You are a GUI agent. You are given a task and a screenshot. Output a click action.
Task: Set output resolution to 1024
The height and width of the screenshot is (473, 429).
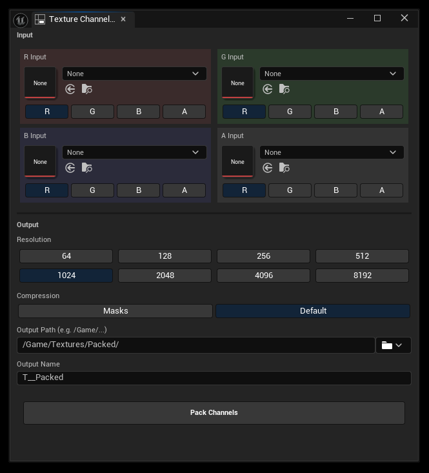[66, 276]
